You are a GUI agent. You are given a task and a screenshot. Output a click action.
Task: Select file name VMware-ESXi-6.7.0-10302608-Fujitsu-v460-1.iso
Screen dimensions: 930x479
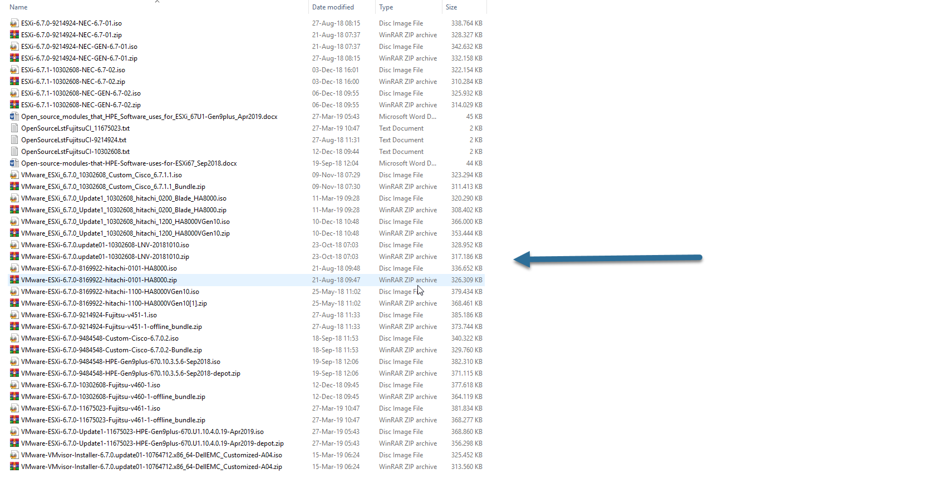coord(91,385)
